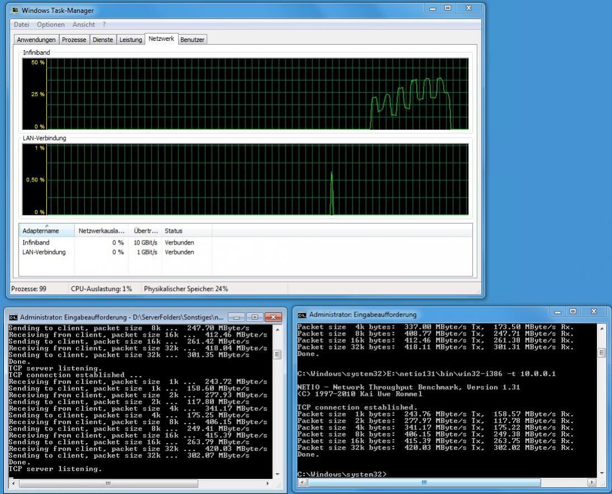Click scroll up arrow in right prompt

click(x=601, y=329)
